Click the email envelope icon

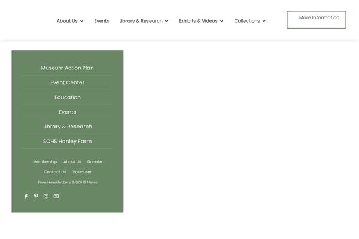[56, 196]
